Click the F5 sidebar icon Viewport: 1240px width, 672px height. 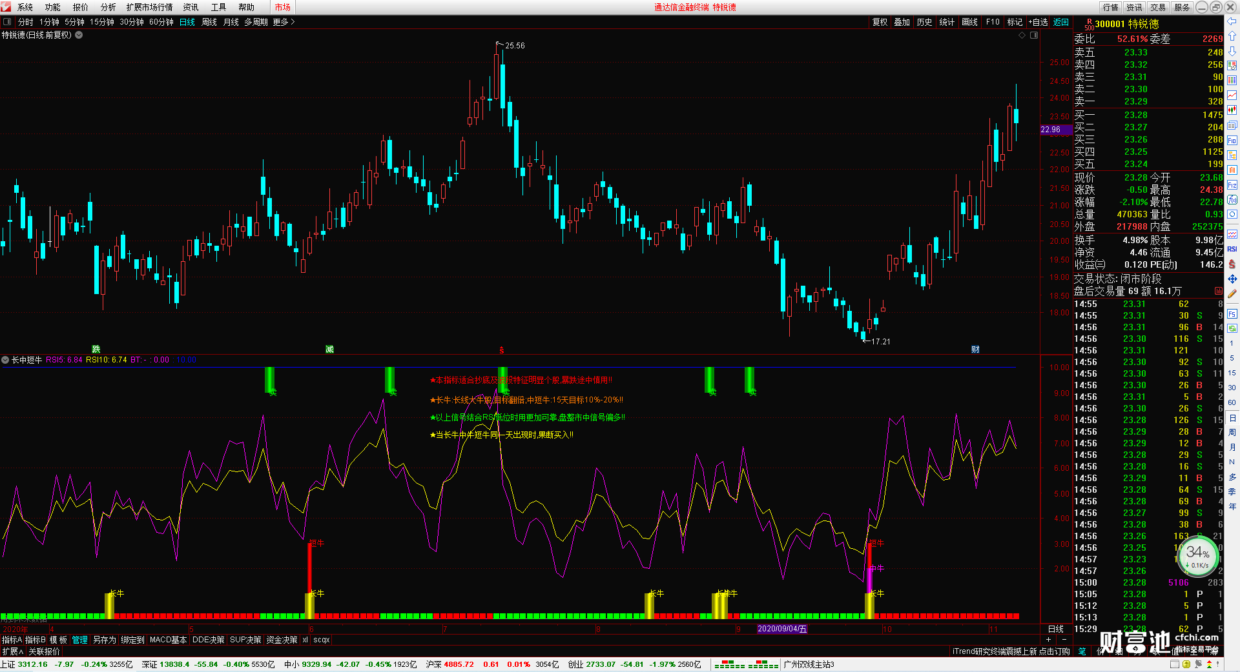pyautogui.click(x=1232, y=314)
